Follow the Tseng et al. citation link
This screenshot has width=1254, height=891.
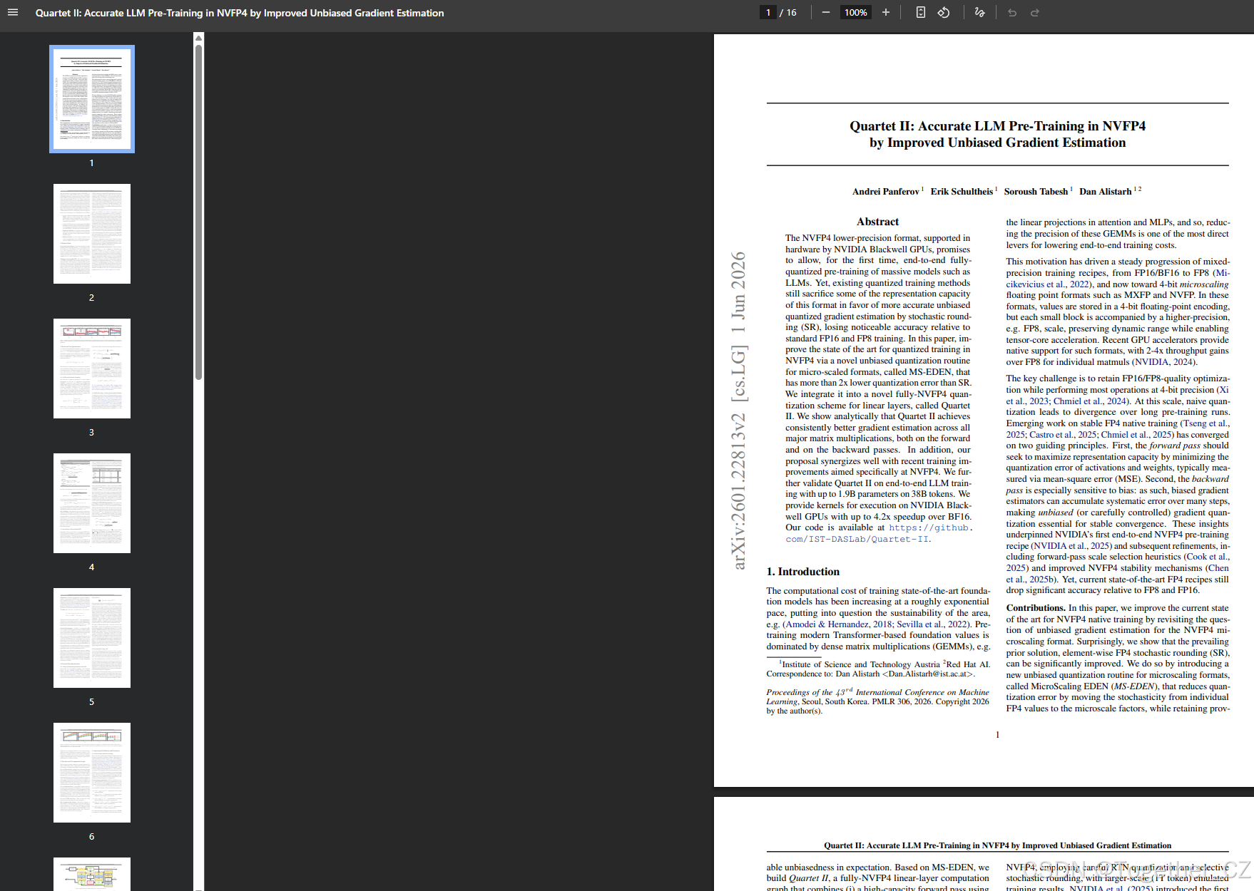1205,423
